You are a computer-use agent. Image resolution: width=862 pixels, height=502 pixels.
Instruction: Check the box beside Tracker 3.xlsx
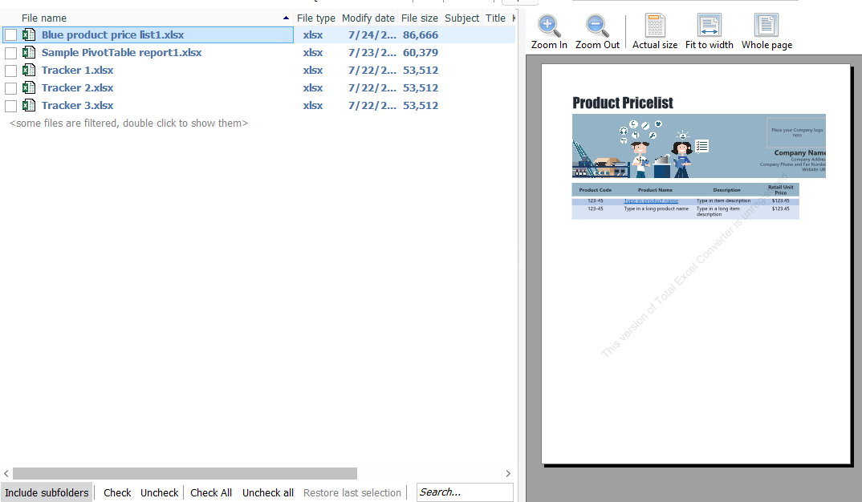coord(10,105)
